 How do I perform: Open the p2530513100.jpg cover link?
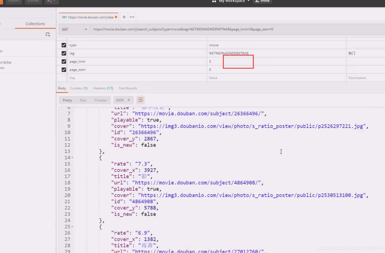pyautogui.click(x=252, y=195)
